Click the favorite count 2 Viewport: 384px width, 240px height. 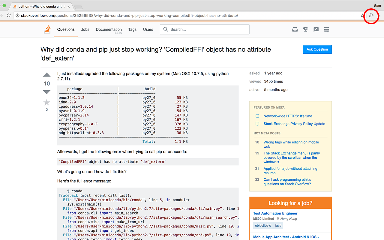point(47,110)
